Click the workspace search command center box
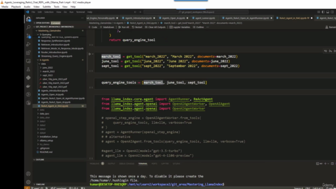Image resolution: width=336 pixels, height=189 pixels. (x=196, y=12)
